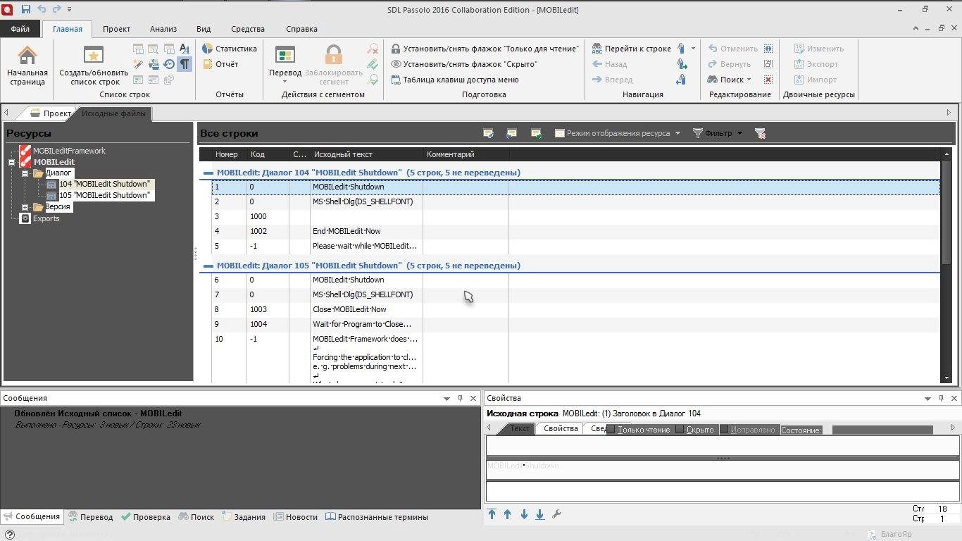Click next comment icon with green arrow
The width and height of the screenshot is (962, 541).
pyautogui.click(x=536, y=133)
